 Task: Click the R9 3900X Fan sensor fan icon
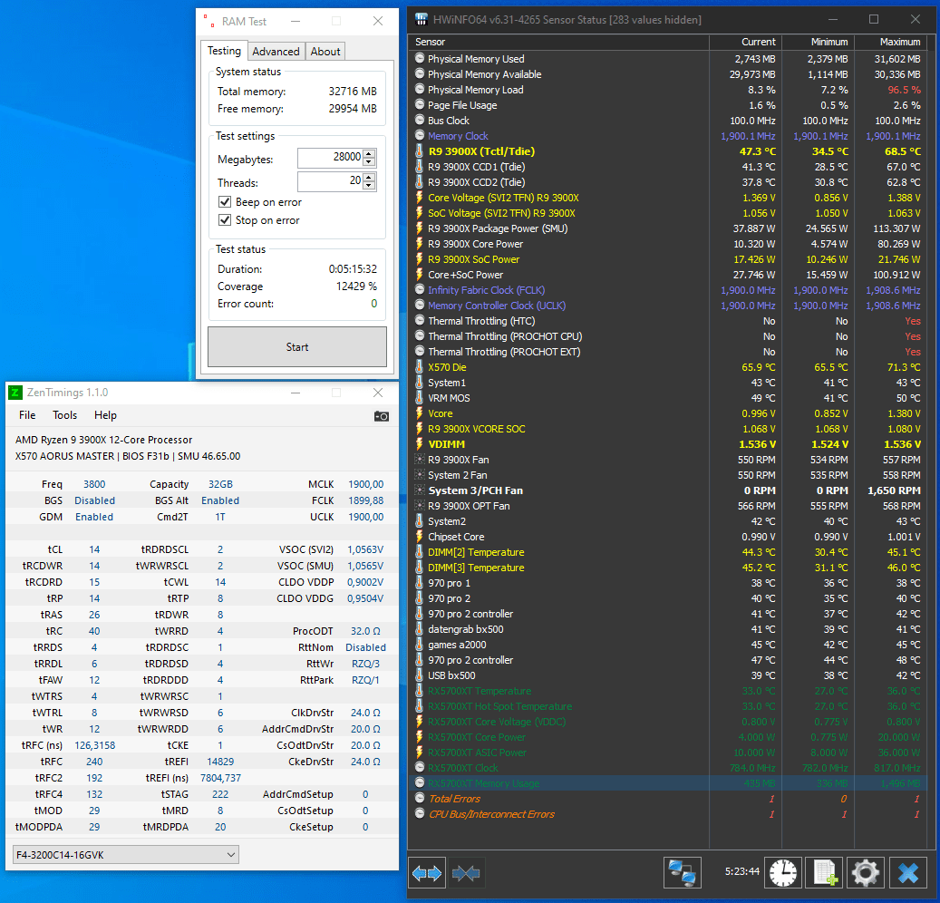click(420, 460)
